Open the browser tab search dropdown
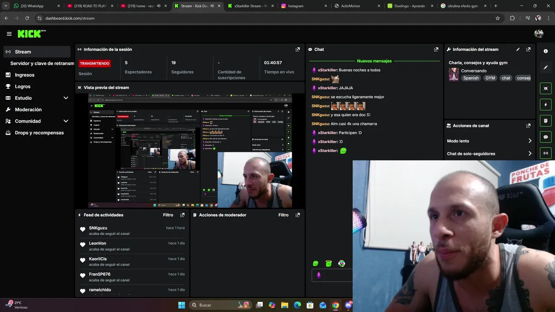The width and height of the screenshot is (555, 312). (x=6, y=6)
